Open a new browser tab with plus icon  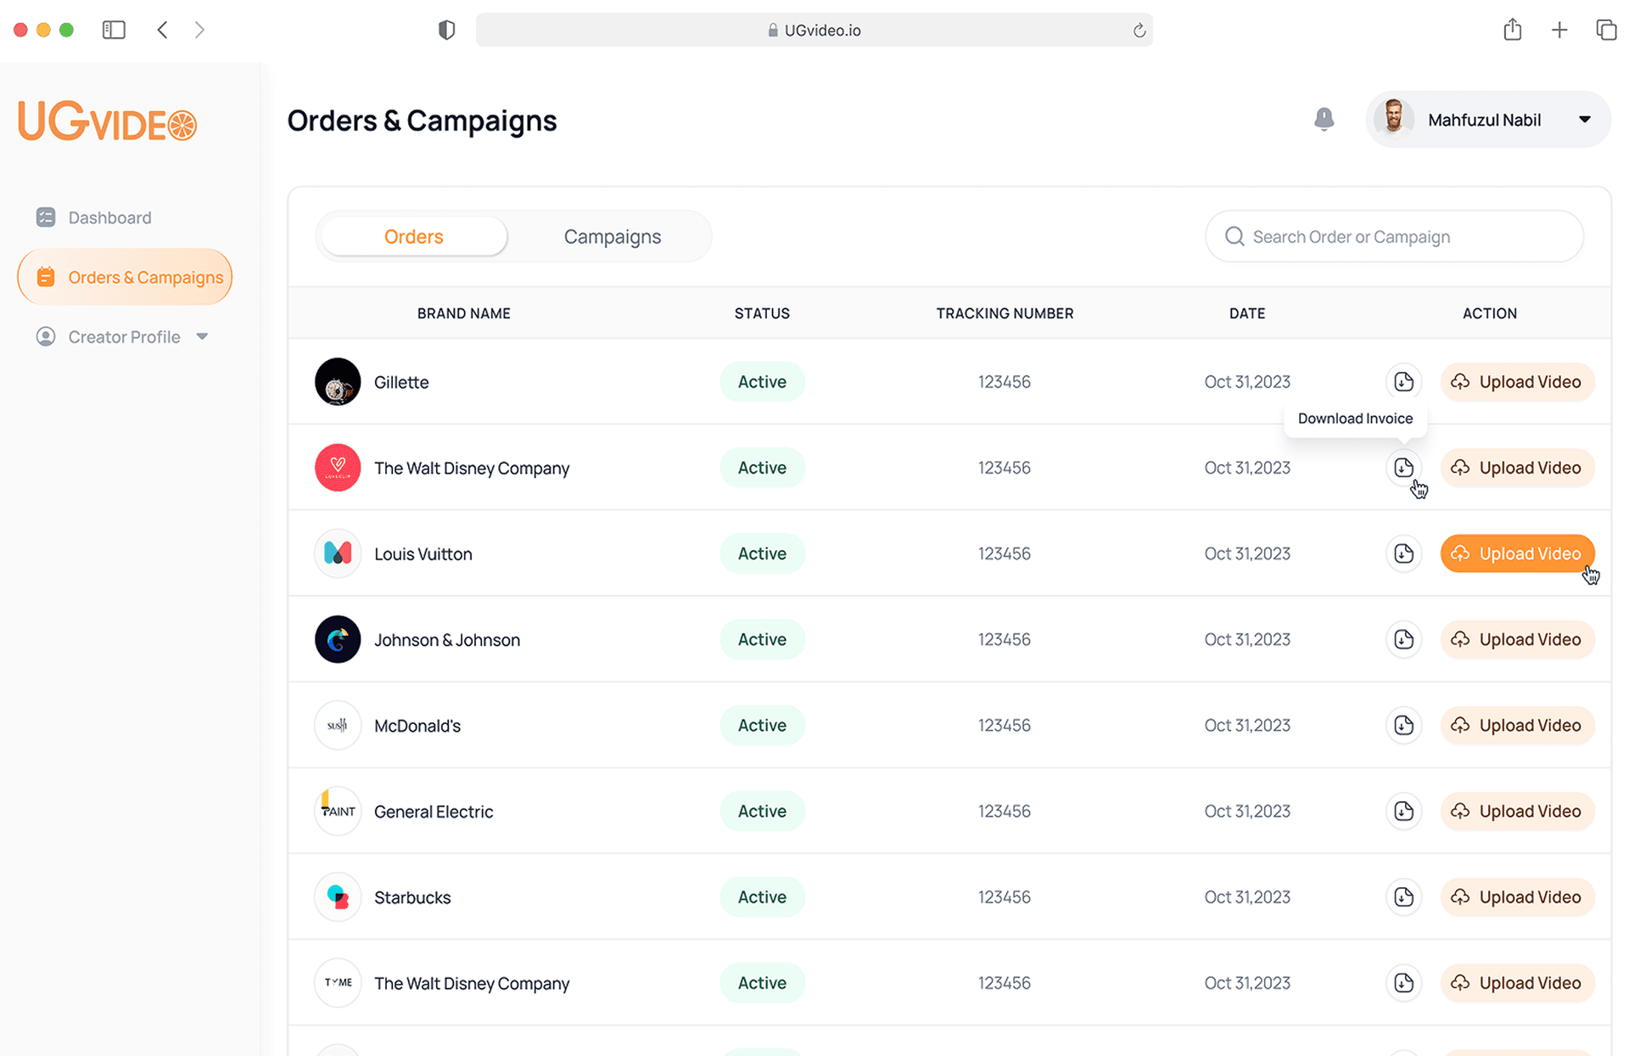[1559, 31]
